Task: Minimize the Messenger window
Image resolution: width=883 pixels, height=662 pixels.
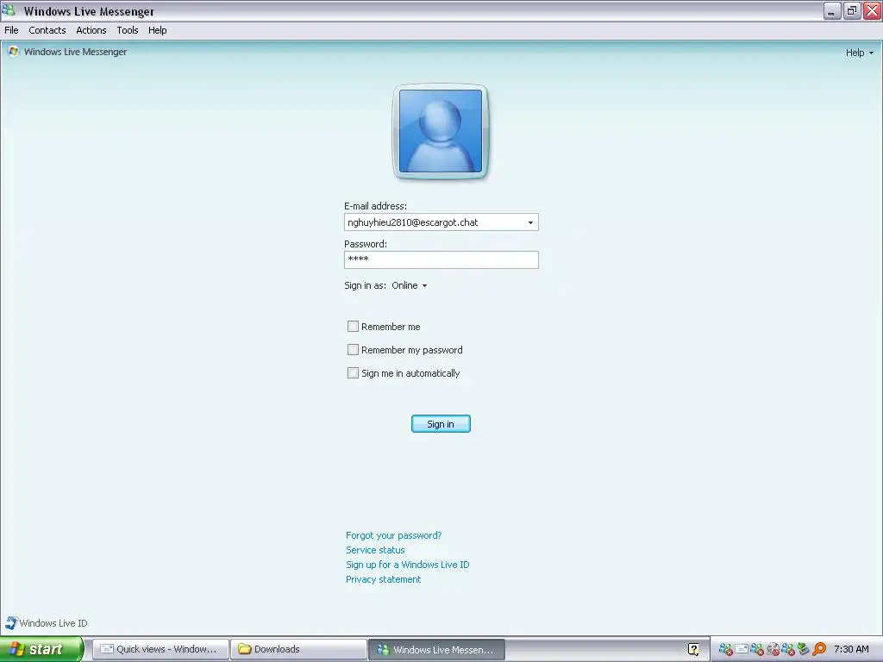Action: pyautogui.click(x=832, y=10)
